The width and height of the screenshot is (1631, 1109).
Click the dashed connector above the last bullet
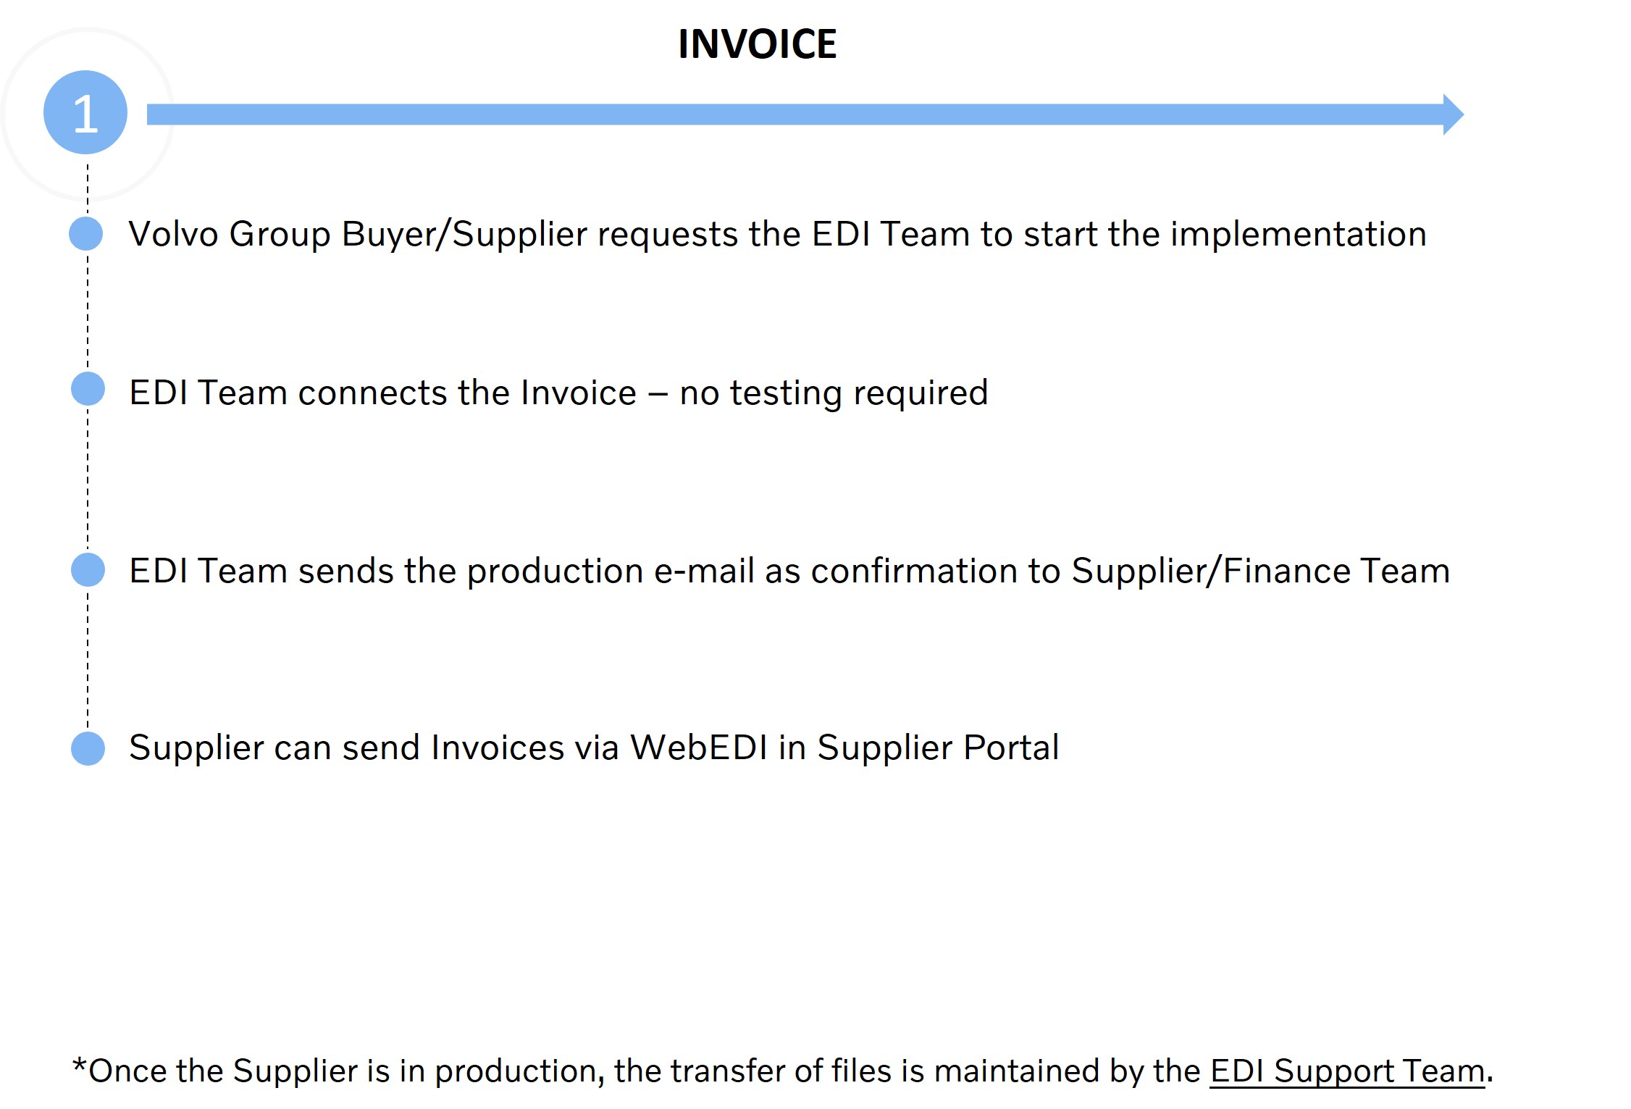coord(88,659)
